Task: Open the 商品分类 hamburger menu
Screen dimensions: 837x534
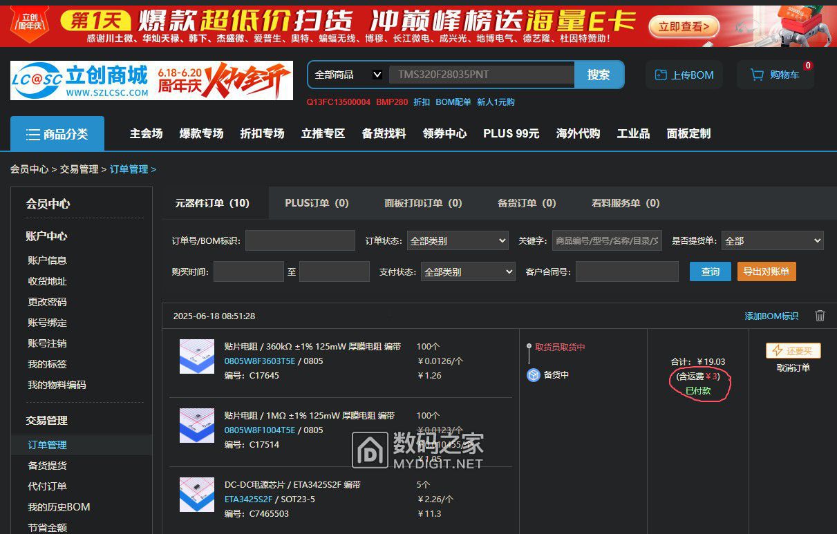Action: click(x=33, y=134)
